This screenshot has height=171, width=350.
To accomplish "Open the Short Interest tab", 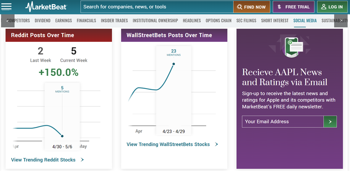I will coord(275,21).
